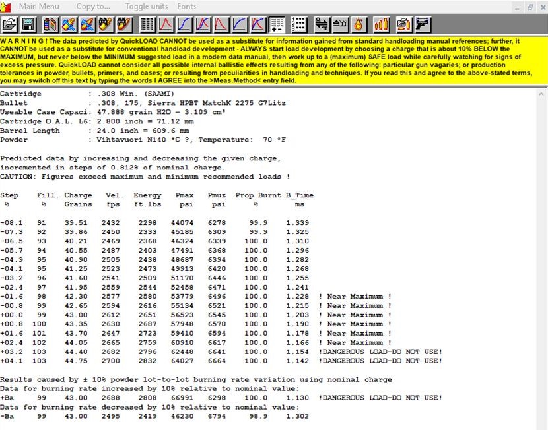
Task: Click the open file folder icon
Action: point(9,25)
